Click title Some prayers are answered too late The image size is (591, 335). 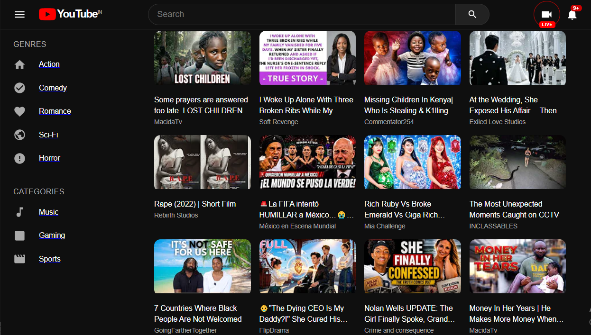coord(202,105)
